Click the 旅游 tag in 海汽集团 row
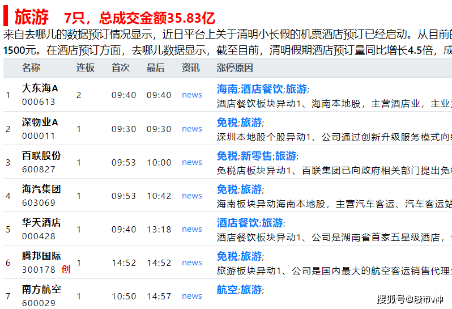The image size is (452, 309). tap(251, 189)
